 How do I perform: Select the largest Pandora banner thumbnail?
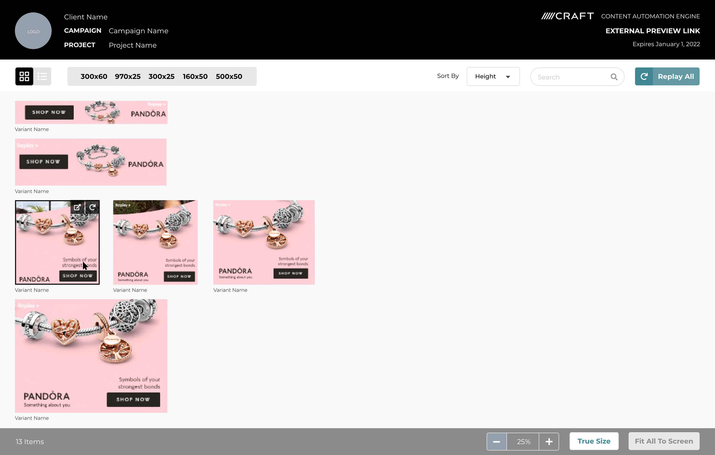pos(91,356)
